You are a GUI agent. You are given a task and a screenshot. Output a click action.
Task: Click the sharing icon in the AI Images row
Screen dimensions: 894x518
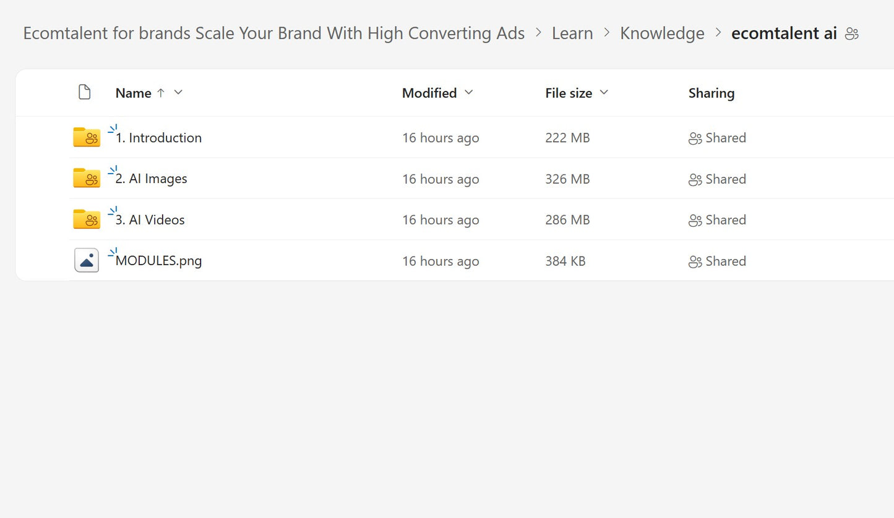[x=695, y=179]
